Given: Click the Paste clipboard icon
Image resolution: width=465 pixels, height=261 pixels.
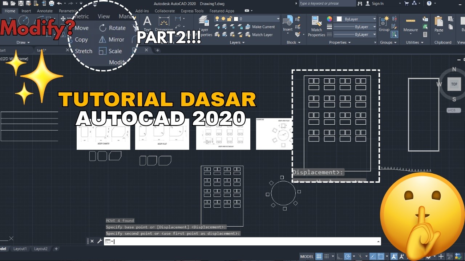Looking at the screenshot, I should pyautogui.click(x=439, y=25).
